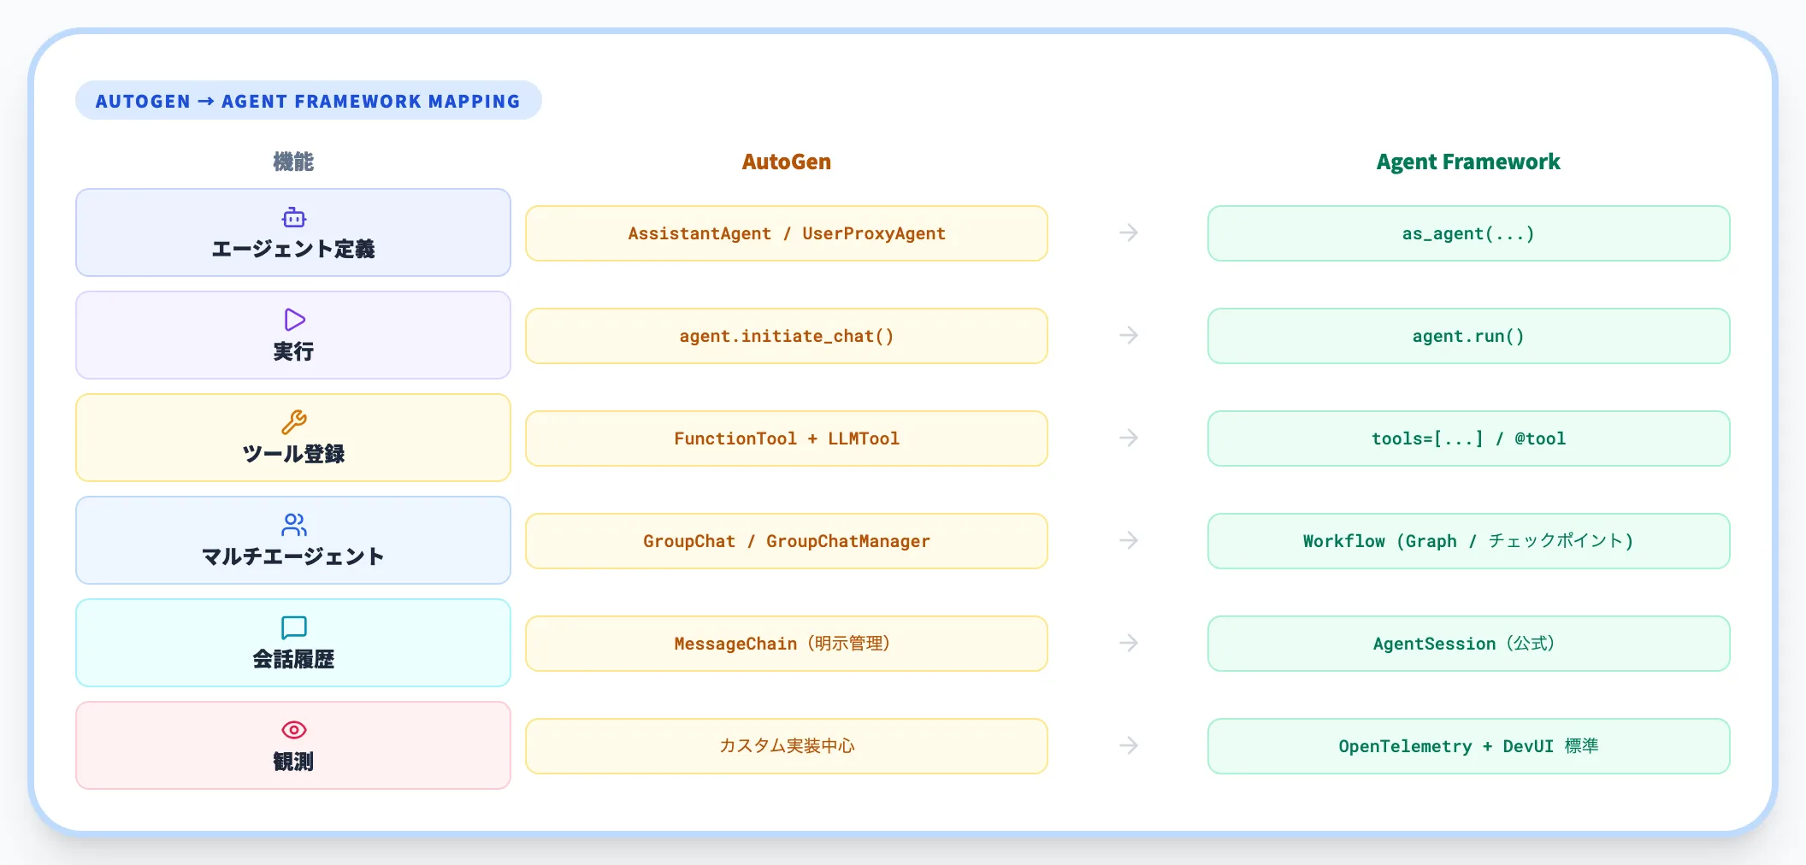Click the agent.initiate_chat() box
The height and width of the screenshot is (865, 1806).
tap(787, 336)
